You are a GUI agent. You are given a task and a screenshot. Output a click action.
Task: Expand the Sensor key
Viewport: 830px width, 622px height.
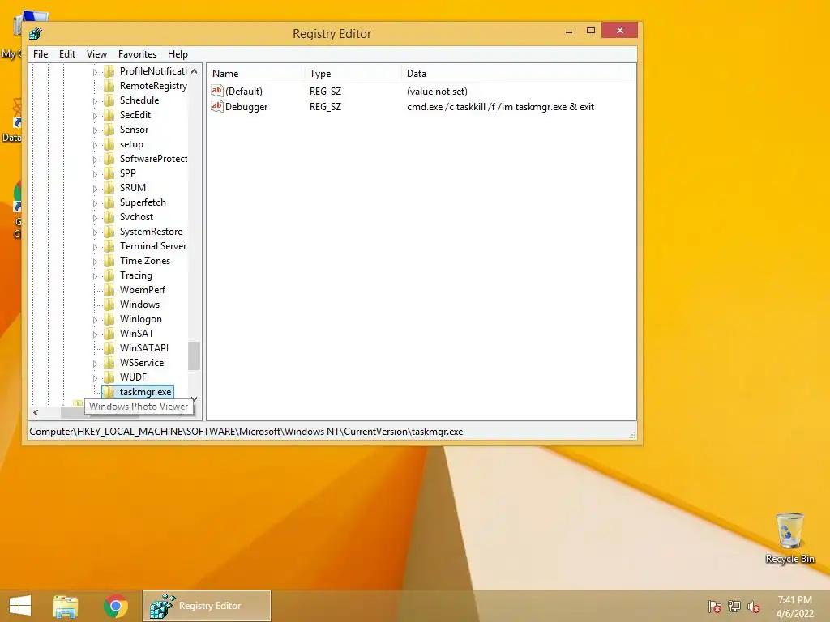(x=95, y=130)
